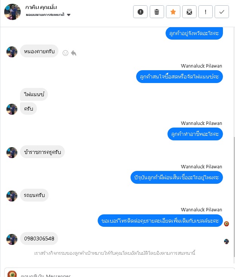Click the blue ลูกค้าทำอาชีพอะไรคะ message bubble
Screen dimensions: 235x277
pyautogui.click(x=195, y=134)
